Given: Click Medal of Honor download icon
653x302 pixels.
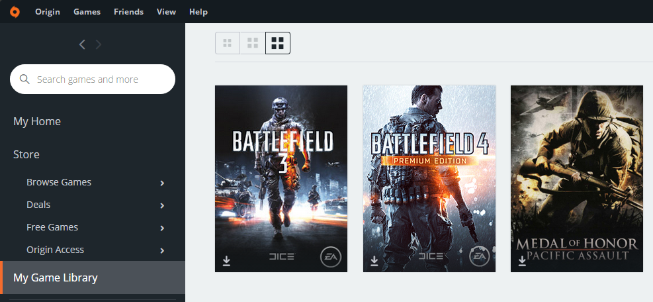Looking at the screenshot, I should point(522,262).
